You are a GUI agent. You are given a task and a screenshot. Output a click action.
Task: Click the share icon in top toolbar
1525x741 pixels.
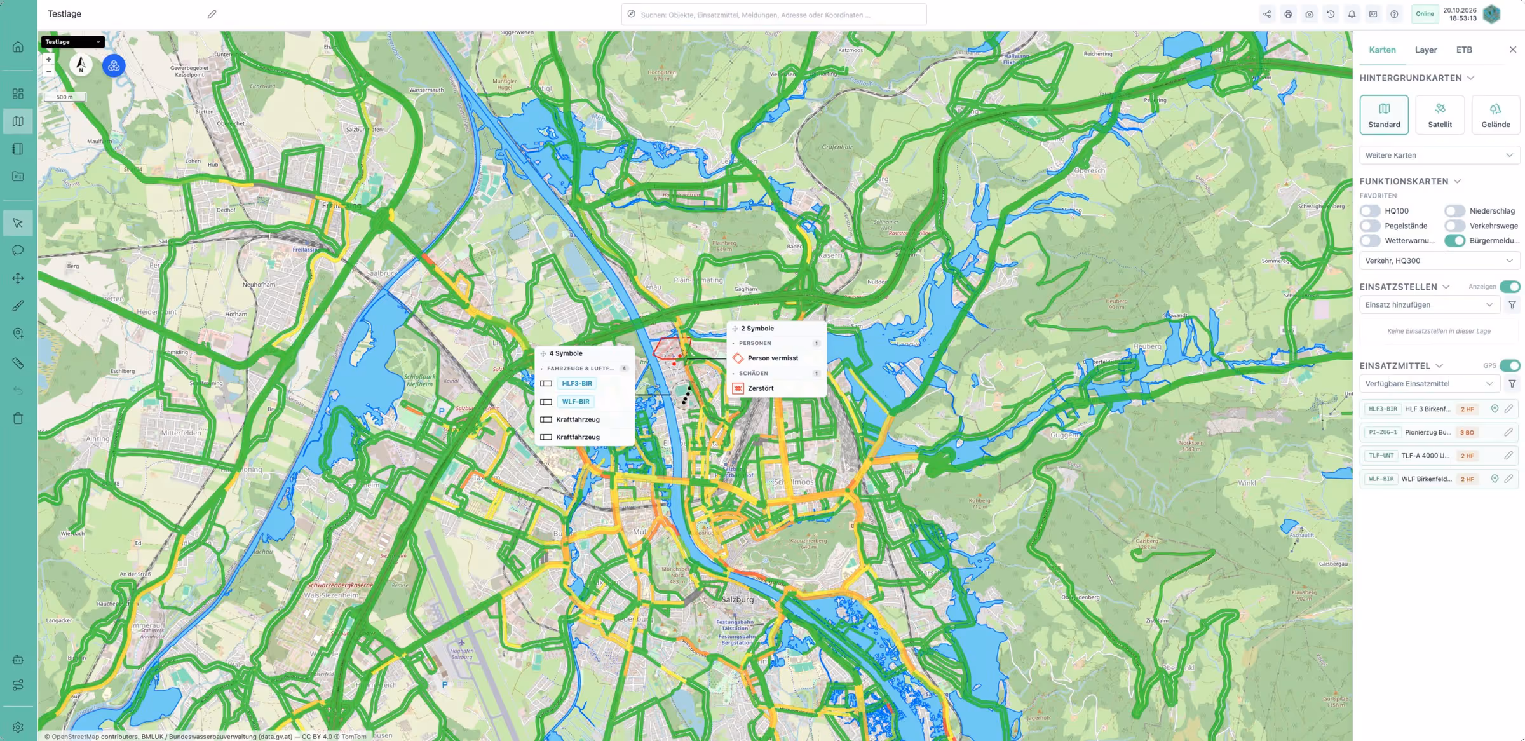pos(1267,14)
